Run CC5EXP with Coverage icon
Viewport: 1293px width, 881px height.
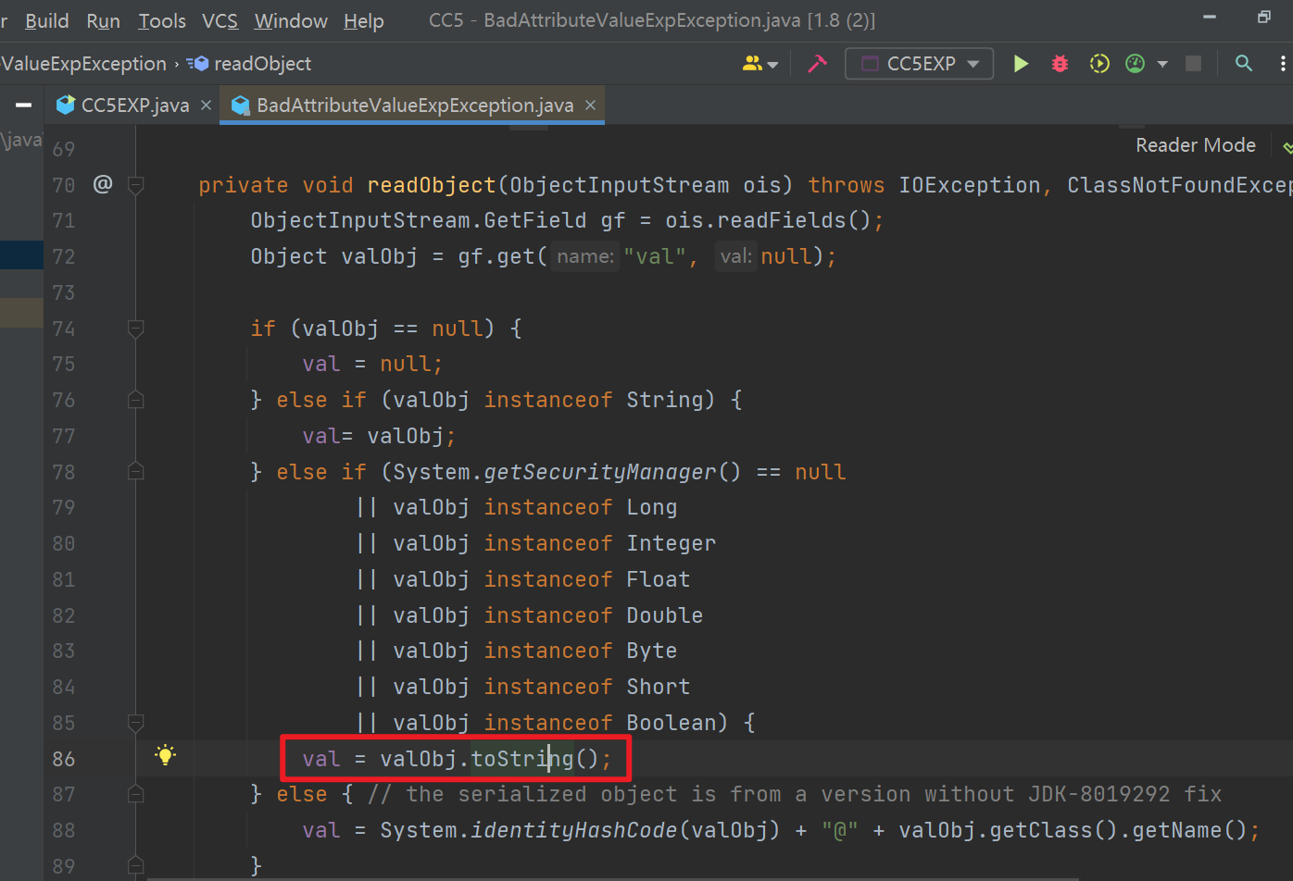(1099, 63)
